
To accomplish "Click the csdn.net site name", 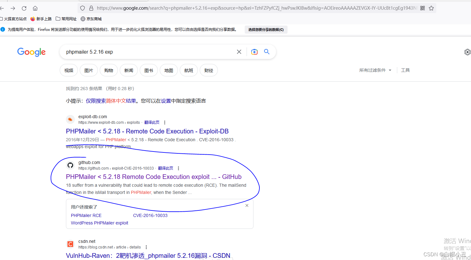I will 87,241.
